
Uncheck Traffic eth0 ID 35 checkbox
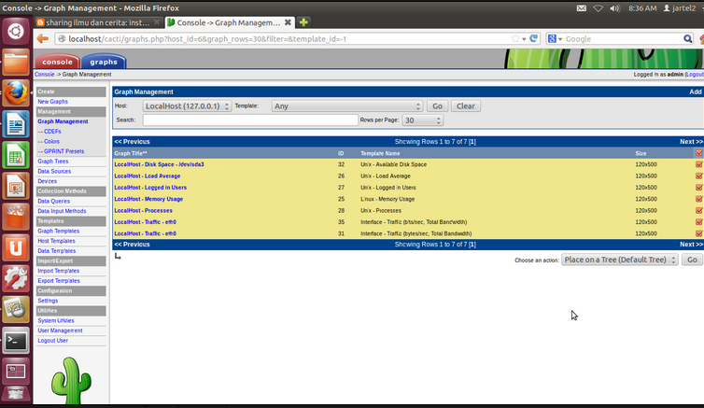[x=698, y=221]
